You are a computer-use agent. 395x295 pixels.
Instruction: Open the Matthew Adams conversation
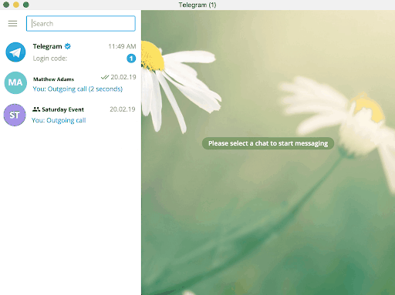[70, 82]
